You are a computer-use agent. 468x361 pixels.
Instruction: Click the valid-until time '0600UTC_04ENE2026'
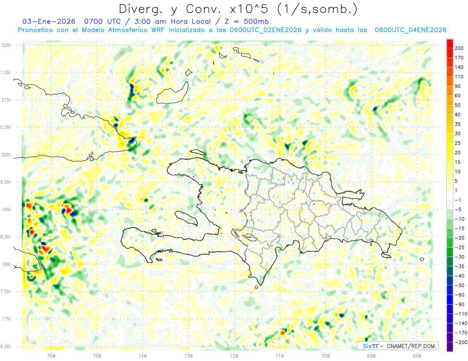coord(410,30)
